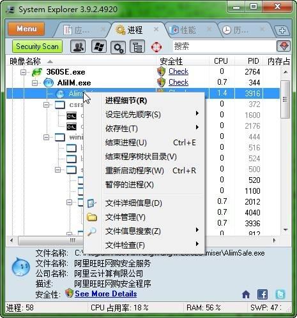Screen dimensions: 297x318
Task: Click Check link for 360SE.exe
Action: click(178, 71)
